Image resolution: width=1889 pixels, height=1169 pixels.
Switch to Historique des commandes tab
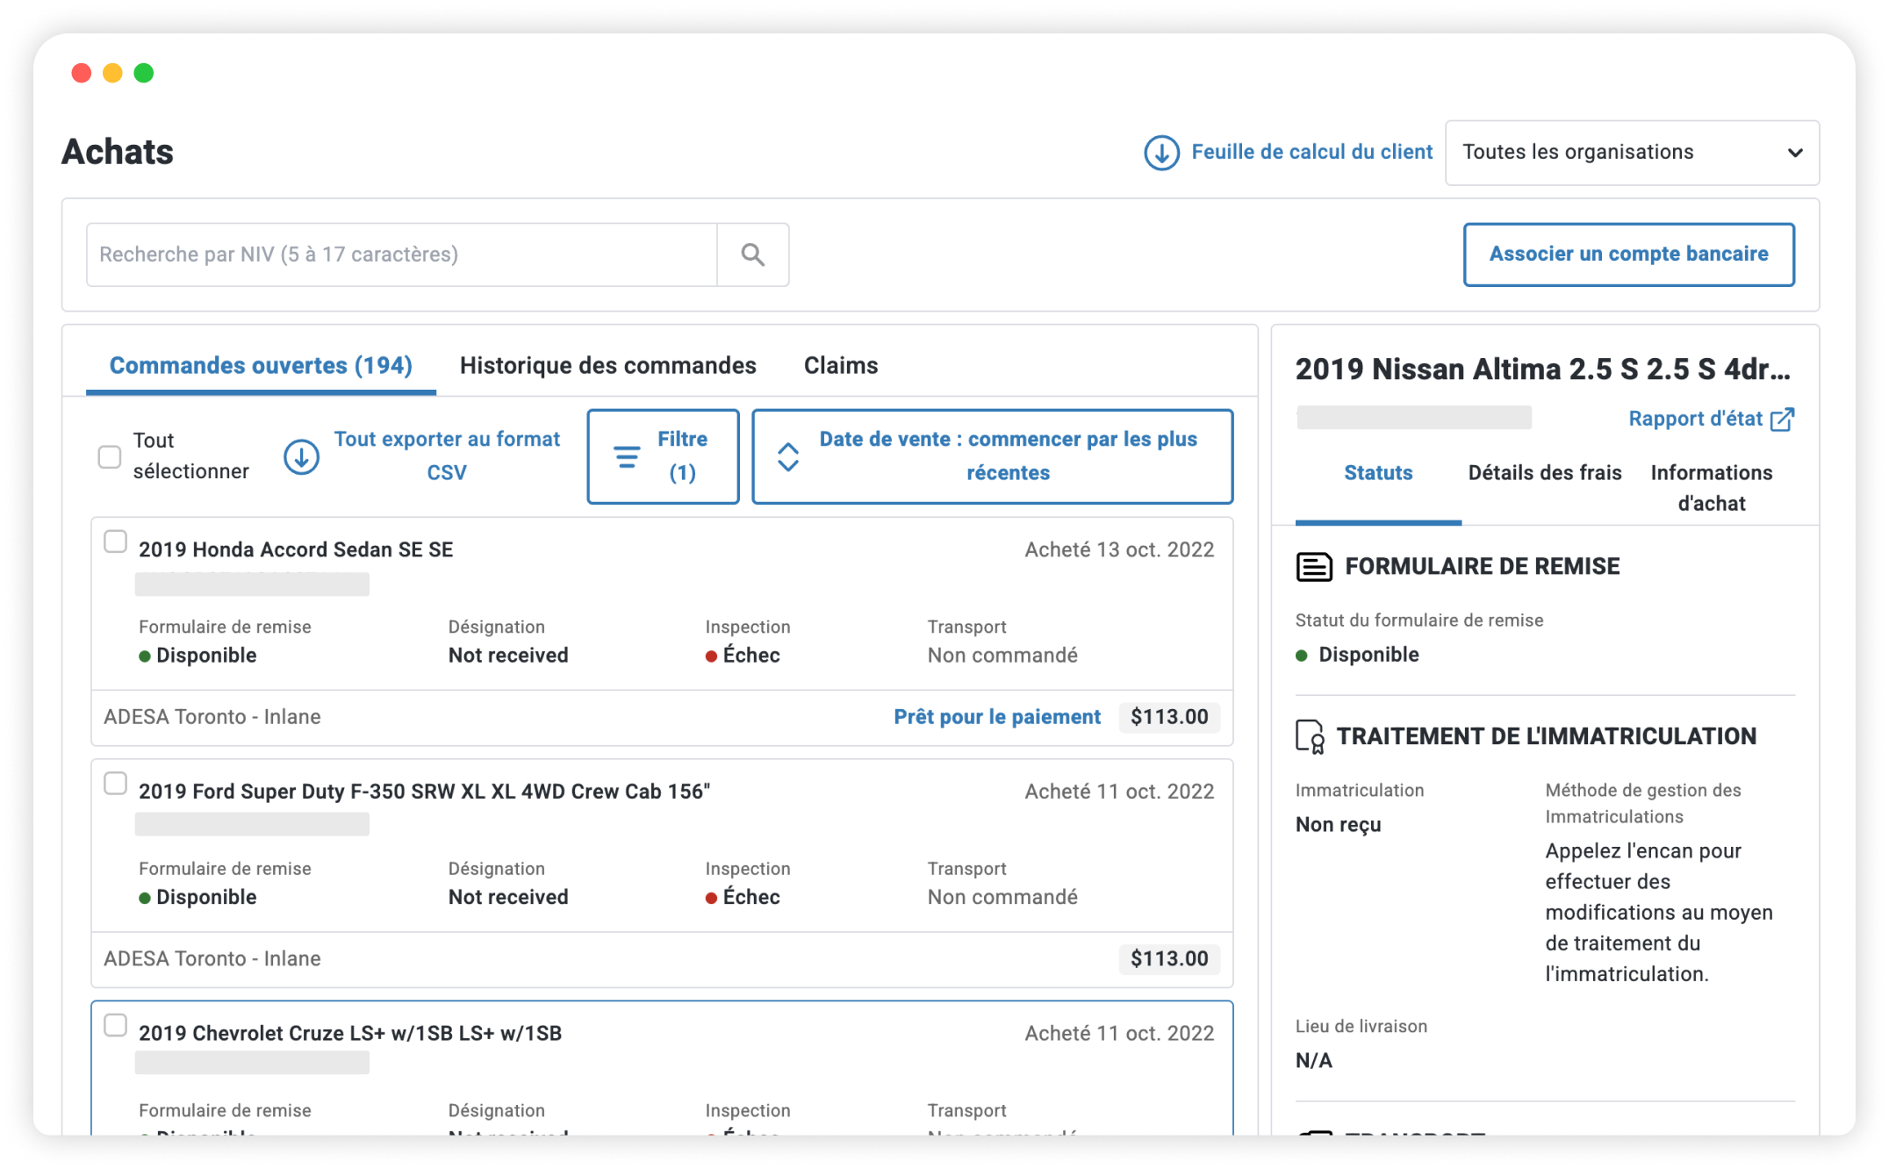(607, 366)
